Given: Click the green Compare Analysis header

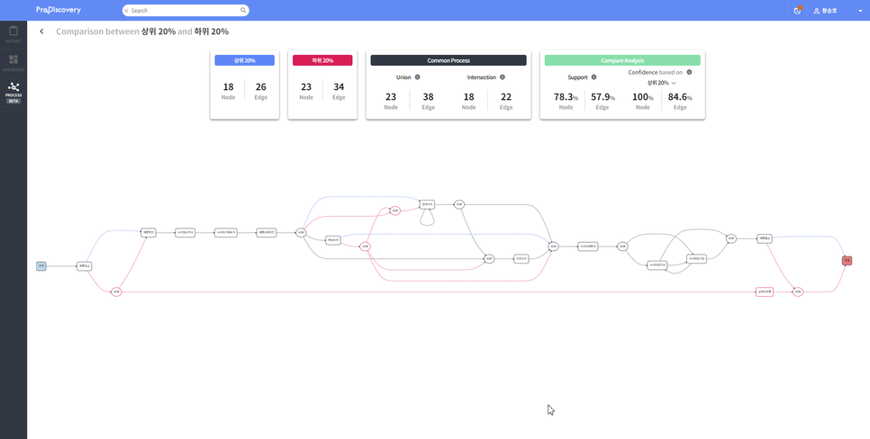Looking at the screenshot, I should [x=622, y=60].
